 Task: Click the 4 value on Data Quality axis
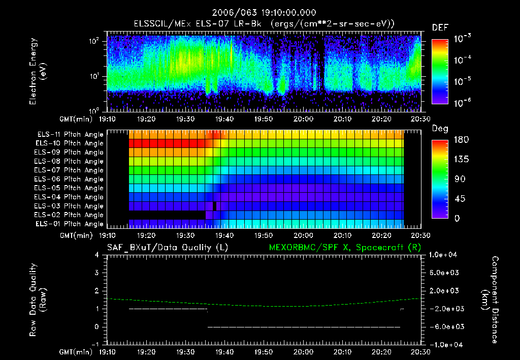click(97, 255)
